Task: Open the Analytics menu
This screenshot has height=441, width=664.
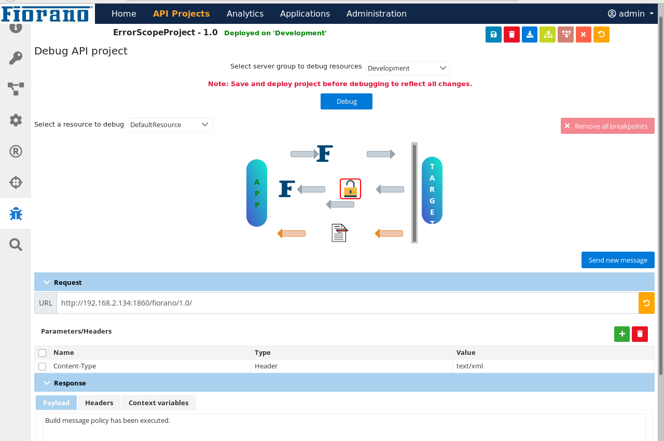Action: tap(245, 13)
